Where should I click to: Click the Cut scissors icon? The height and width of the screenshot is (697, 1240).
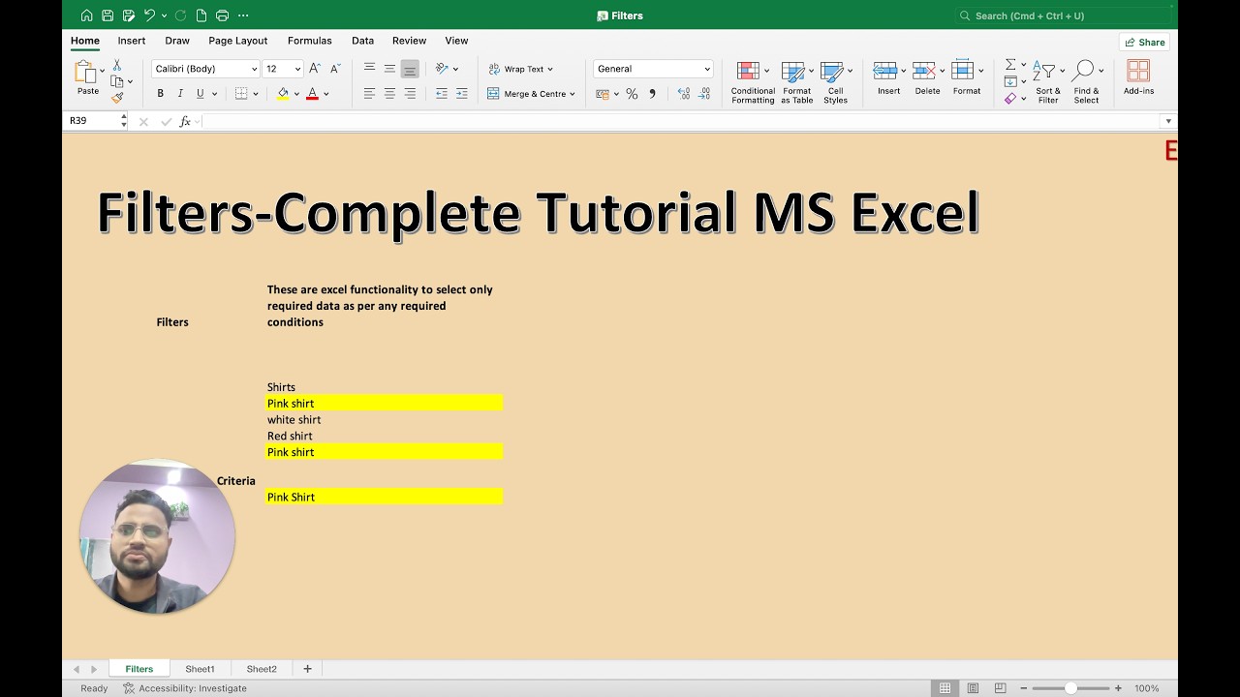click(x=116, y=65)
